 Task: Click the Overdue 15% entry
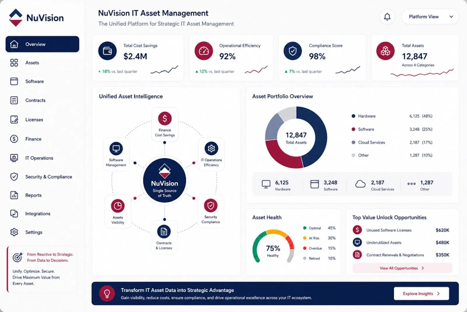pyautogui.click(x=320, y=248)
